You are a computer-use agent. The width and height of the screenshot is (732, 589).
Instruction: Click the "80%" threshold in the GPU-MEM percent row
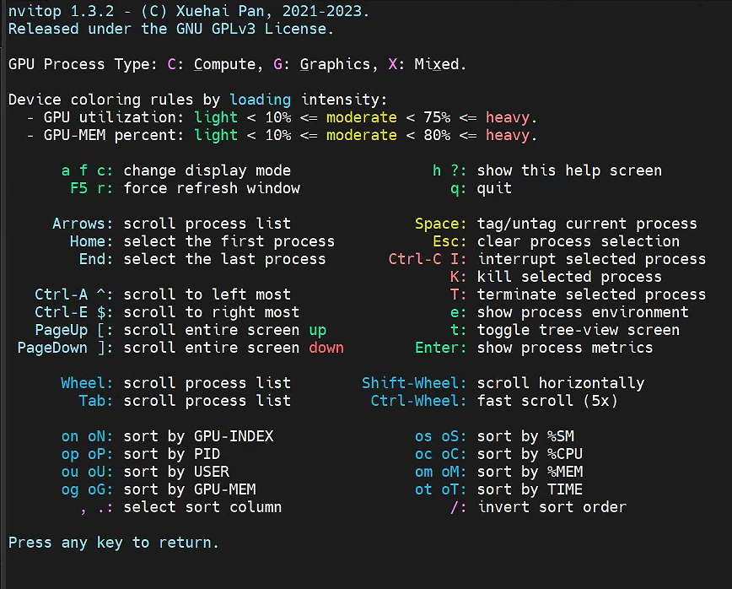point(437,135)
